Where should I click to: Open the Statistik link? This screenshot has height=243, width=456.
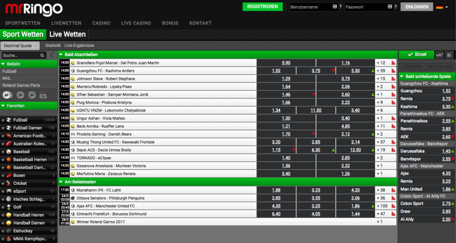[x=53, y=45]
